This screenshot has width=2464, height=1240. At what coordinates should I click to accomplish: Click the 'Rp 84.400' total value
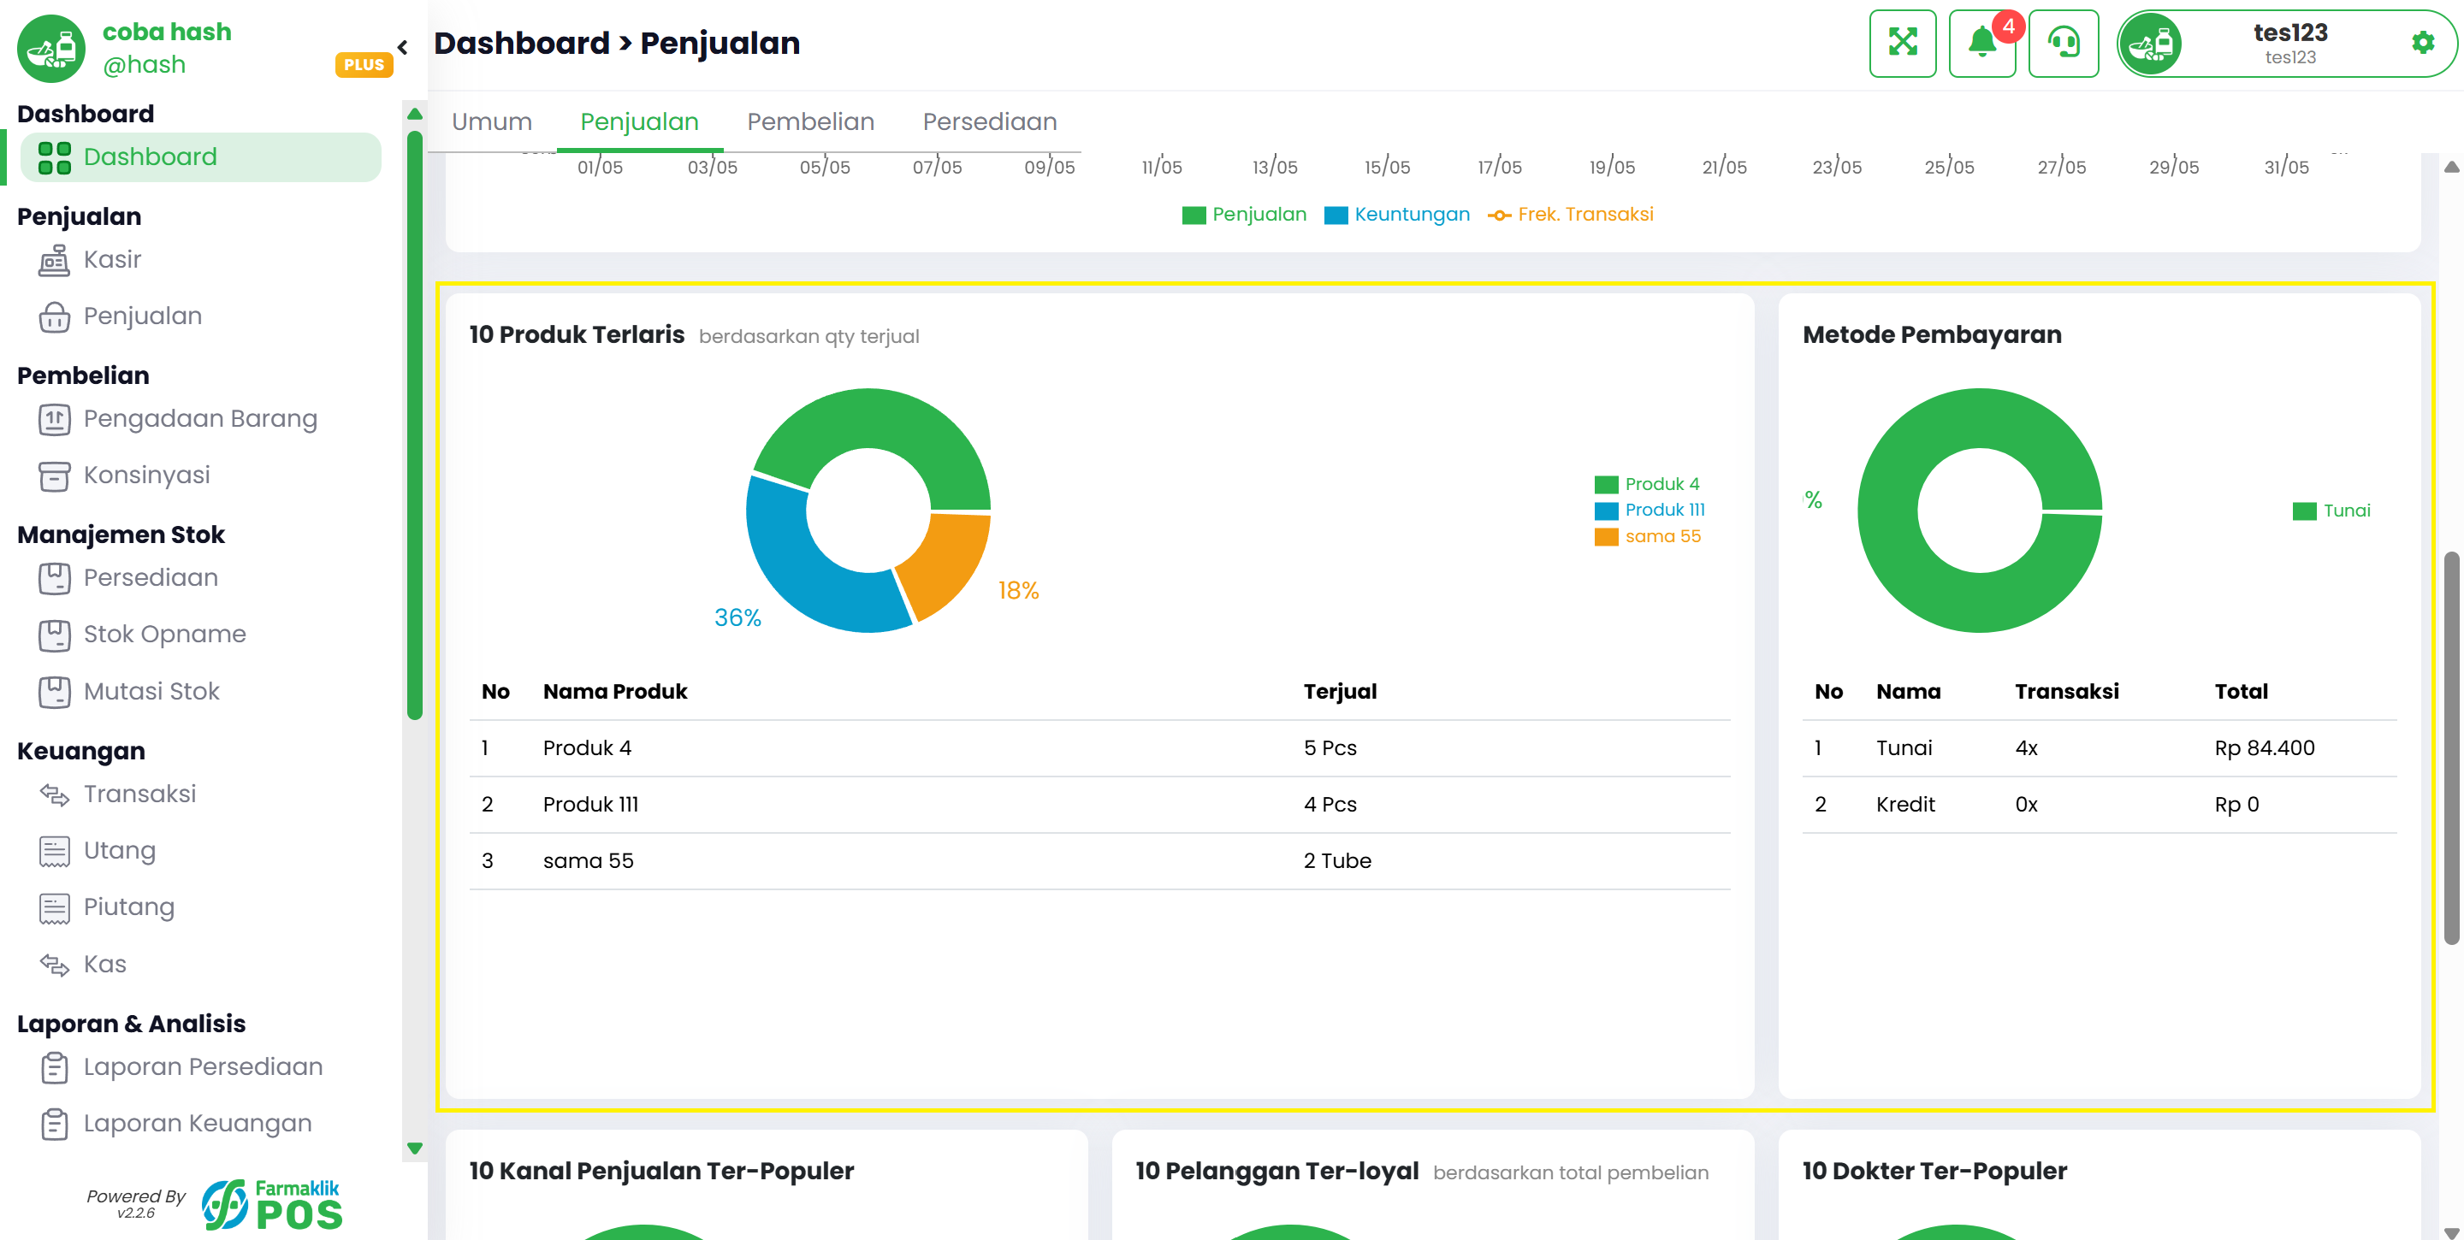2264,748
